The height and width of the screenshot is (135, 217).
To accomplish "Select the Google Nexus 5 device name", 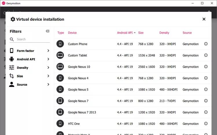I will pos(78,90).
